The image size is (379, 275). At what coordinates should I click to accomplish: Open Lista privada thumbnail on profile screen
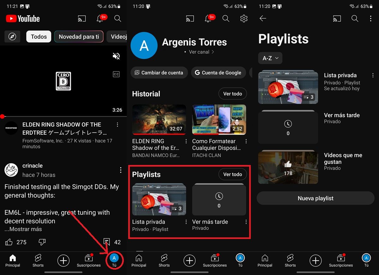[x=159, y=199]
